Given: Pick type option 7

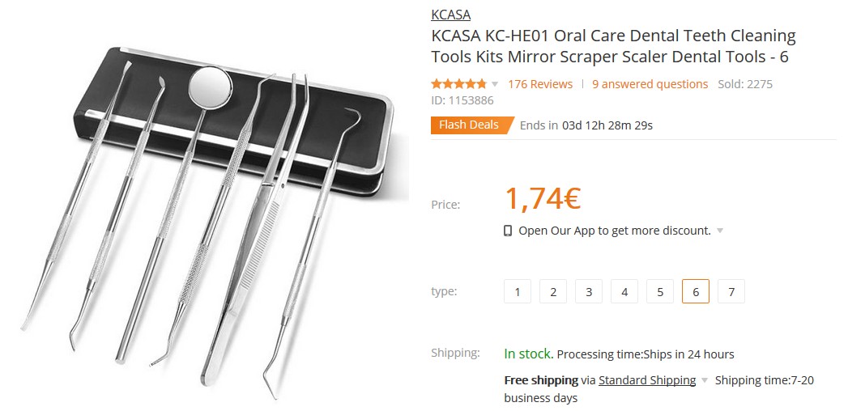Looking at the screenshot, I should click(731, 291).
